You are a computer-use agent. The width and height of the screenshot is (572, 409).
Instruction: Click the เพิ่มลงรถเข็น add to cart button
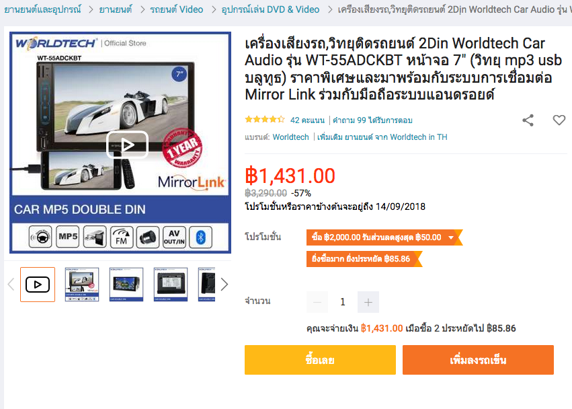(478, 360)
